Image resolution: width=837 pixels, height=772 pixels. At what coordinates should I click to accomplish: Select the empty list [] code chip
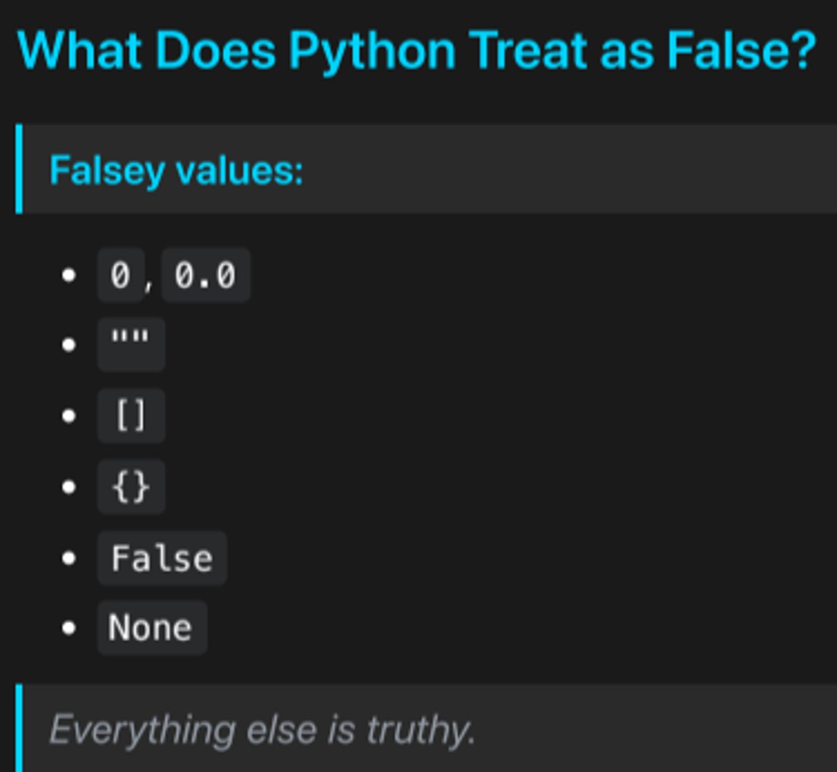point(131,416)
